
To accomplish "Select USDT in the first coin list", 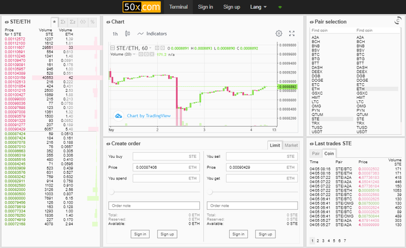I will click(317, 132).
